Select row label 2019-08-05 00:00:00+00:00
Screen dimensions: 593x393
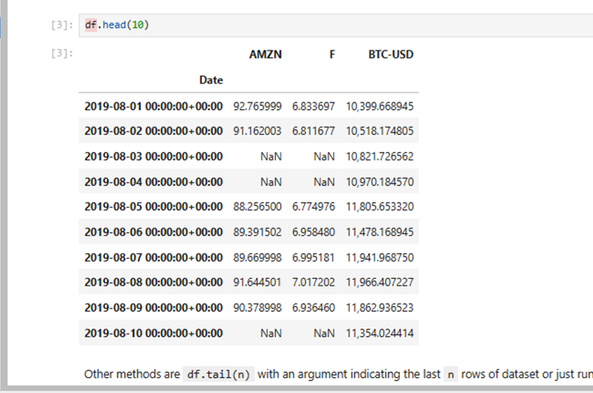(153, 206)
